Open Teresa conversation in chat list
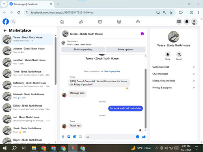 (27, 39)
